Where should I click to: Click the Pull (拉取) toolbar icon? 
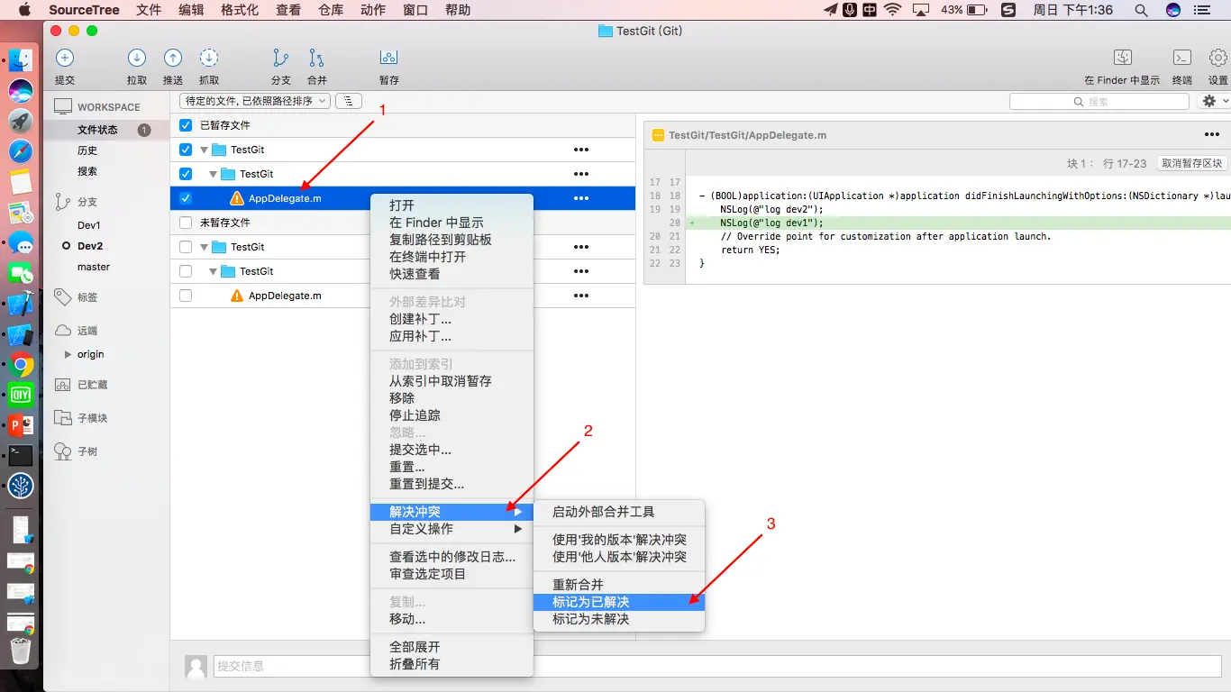click(137, 59)
